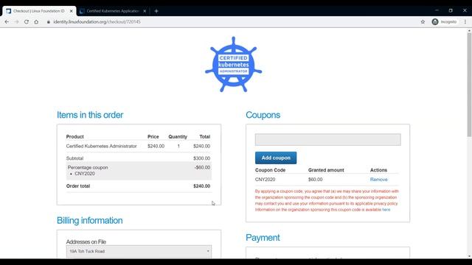Screen dimensions: 472x265
Task: Click the CNY2020 code in the Coupons table
Action: (265, 180)
